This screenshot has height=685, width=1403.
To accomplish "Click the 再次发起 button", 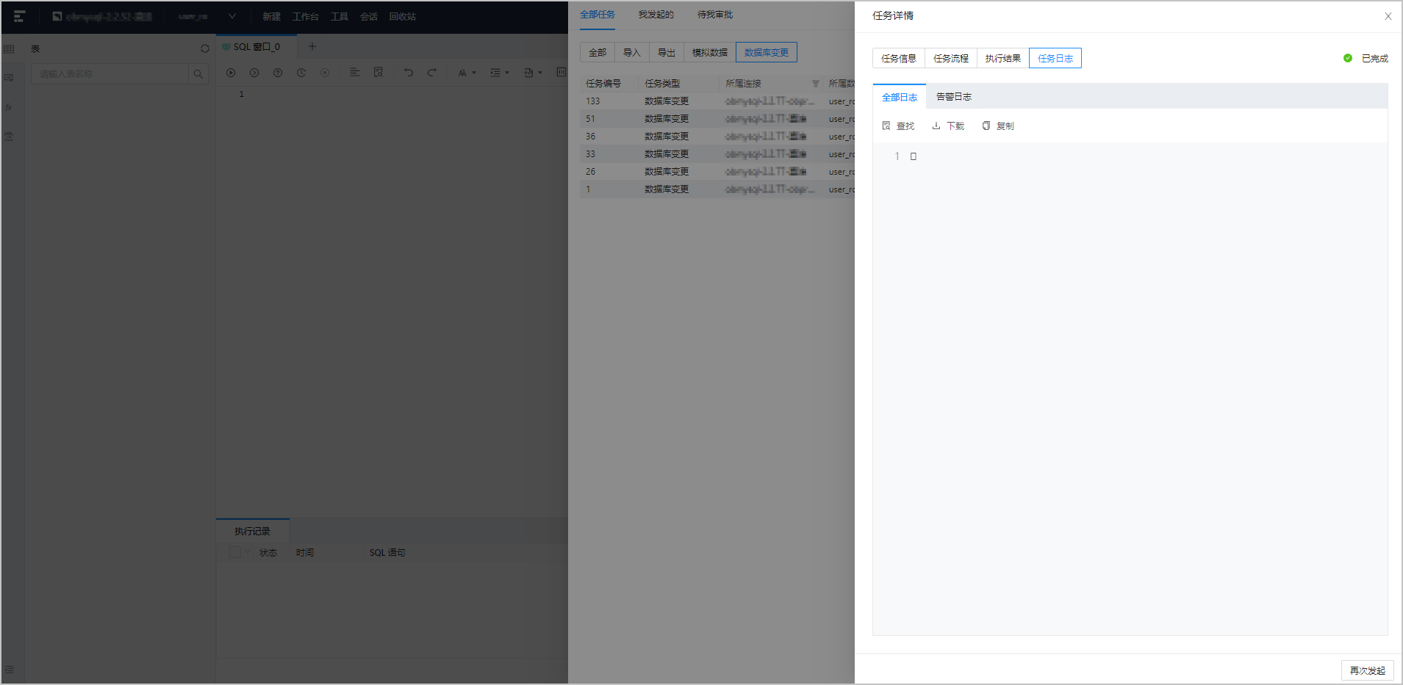I will pyautogui.click(x=1367, y=670).
